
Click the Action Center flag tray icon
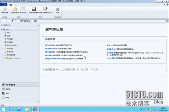tap(145, 110)
